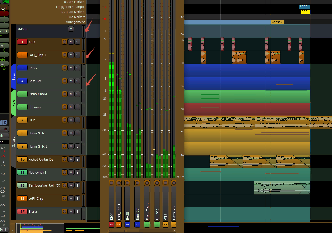This screenshot has width=332, height=233.
Task: Select the Bass group tab
Action: (13, 77)
